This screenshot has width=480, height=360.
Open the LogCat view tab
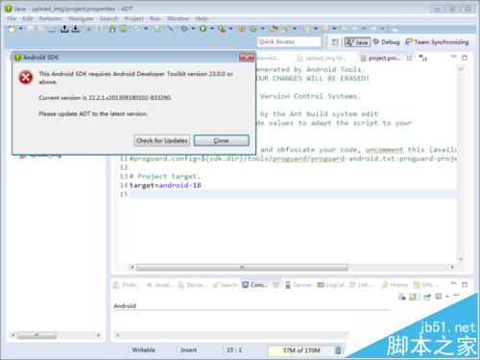click(x=330, y=285)
